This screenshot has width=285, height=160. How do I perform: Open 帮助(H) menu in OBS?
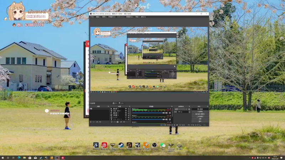(x=143, y=17)
